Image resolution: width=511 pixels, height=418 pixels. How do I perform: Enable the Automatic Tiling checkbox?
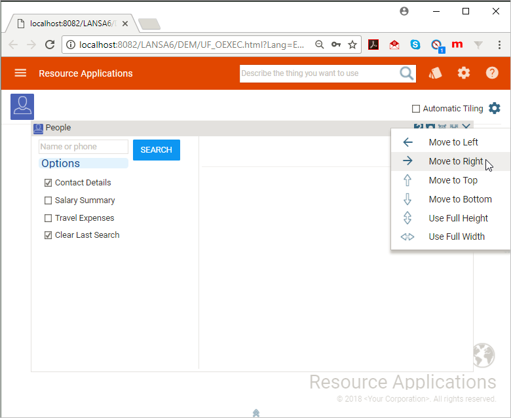coord(416,109)
